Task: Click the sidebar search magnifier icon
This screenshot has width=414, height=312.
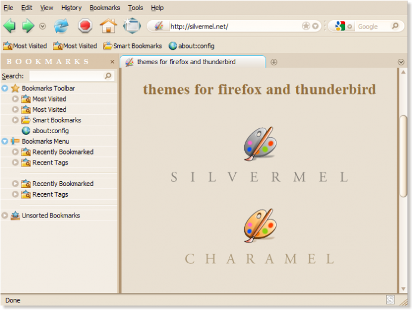Action: pyautogui.click(x=108, y=76)
